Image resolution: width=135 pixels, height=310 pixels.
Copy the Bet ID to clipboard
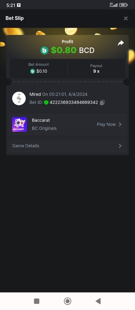click(x=102, y=103)
